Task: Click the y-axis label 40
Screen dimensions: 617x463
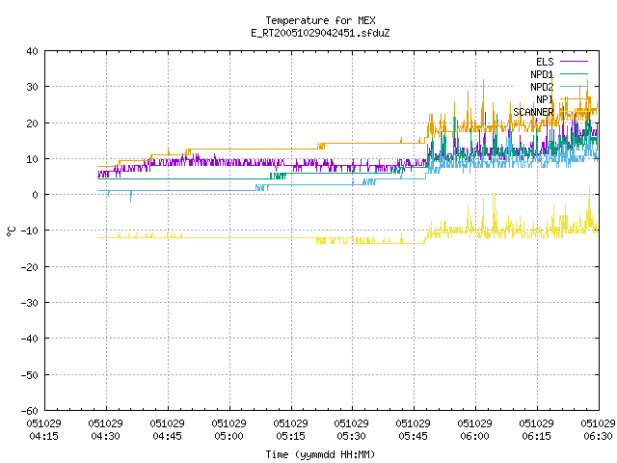Action: tap(32, 51)
